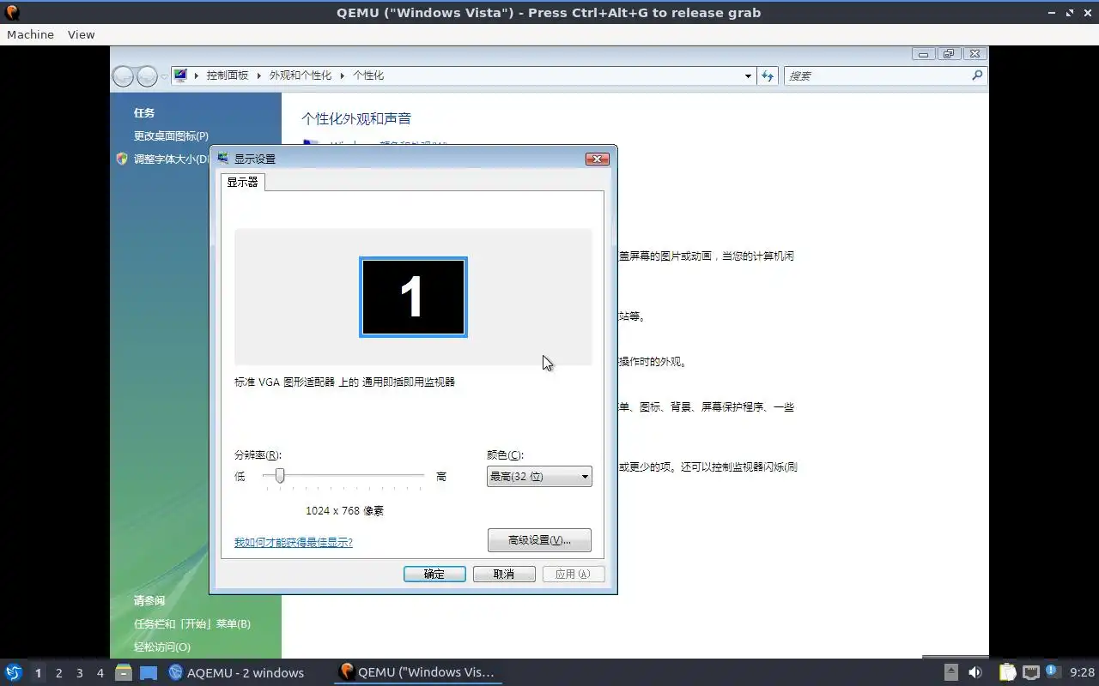Open the recent pages dropdown arrow
Viewport: 1099px width, 686px height.
164,76
